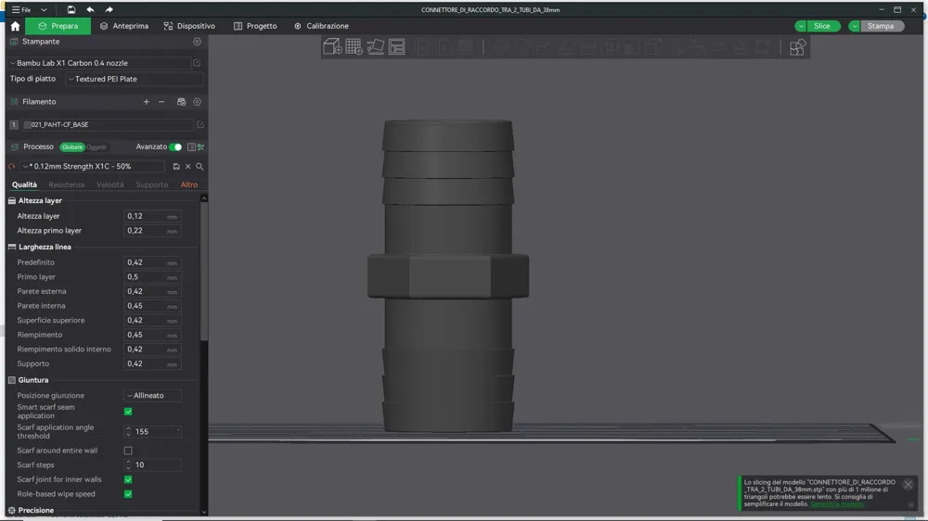Open the dropdown arrow beside File menu
928x521 pixels.
[x=44, y=9]
